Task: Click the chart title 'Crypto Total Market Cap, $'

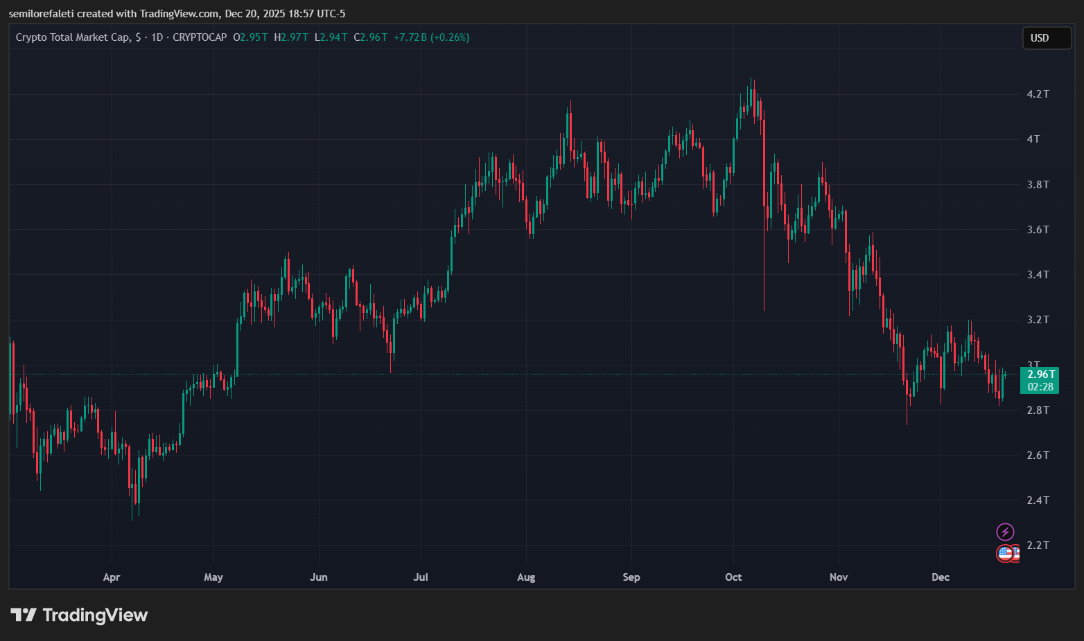Action: [78, 37]
